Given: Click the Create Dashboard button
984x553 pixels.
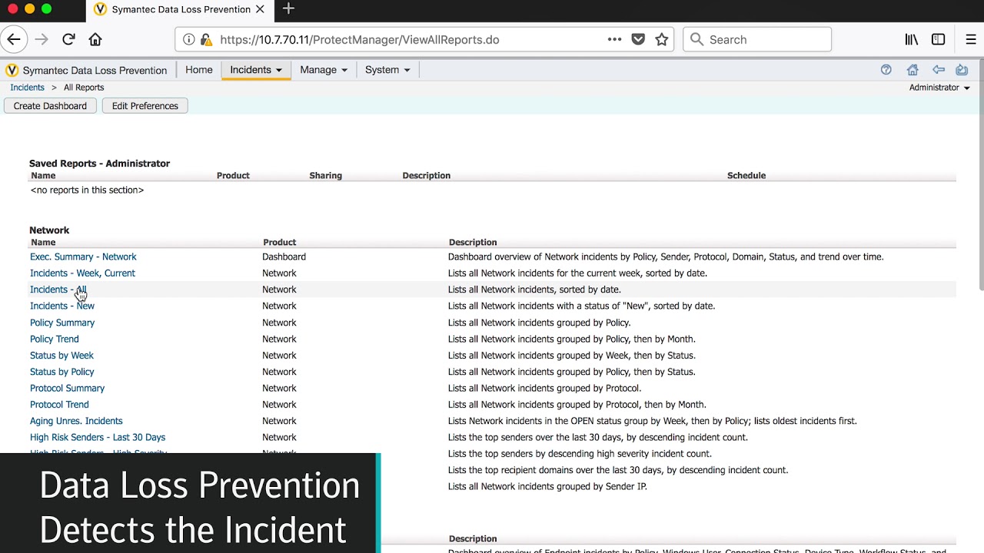Looking at the screenshot, I should pos(50,106).
